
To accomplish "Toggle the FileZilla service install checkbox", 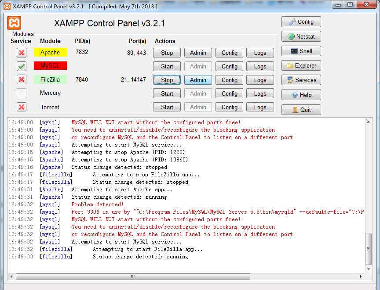I will tap(22, 79).
